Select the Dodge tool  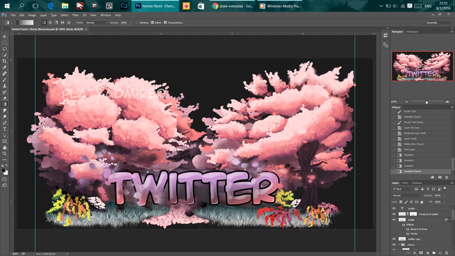tap(5, 117)
